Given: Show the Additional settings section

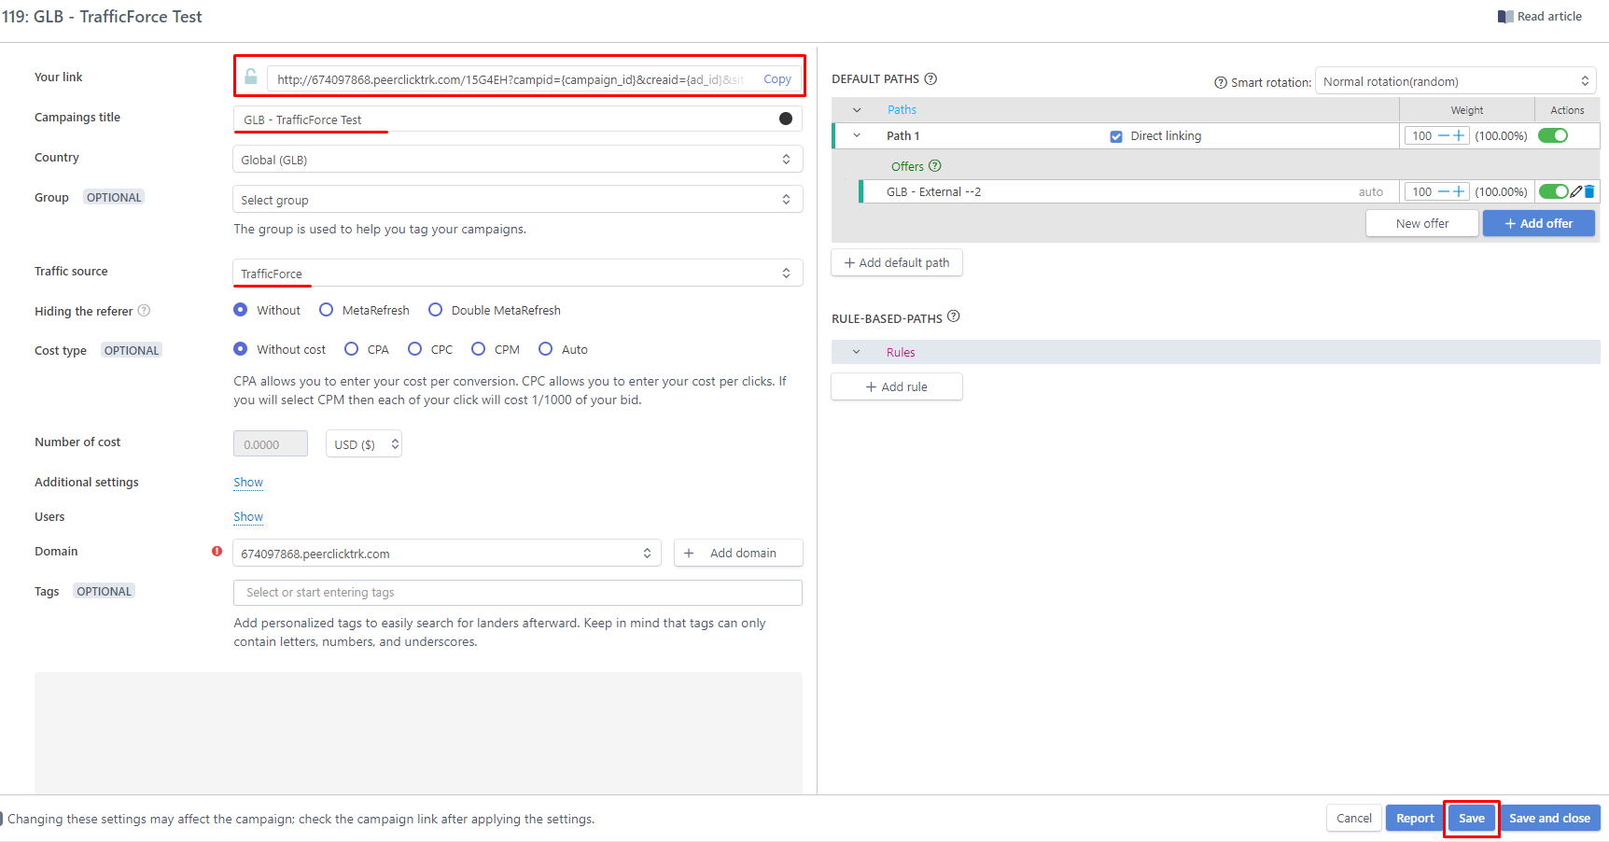Looking at the screenshot, I should coord(248,483).
